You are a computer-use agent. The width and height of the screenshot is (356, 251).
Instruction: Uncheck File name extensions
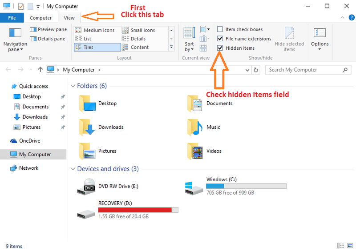point(220,39)
